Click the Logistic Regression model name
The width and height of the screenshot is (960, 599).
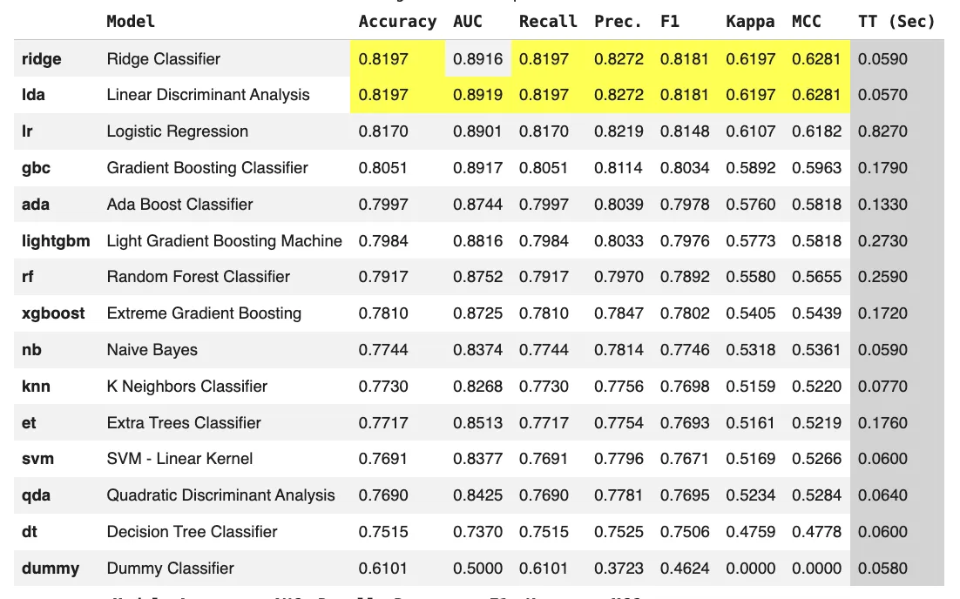[178, 131]
